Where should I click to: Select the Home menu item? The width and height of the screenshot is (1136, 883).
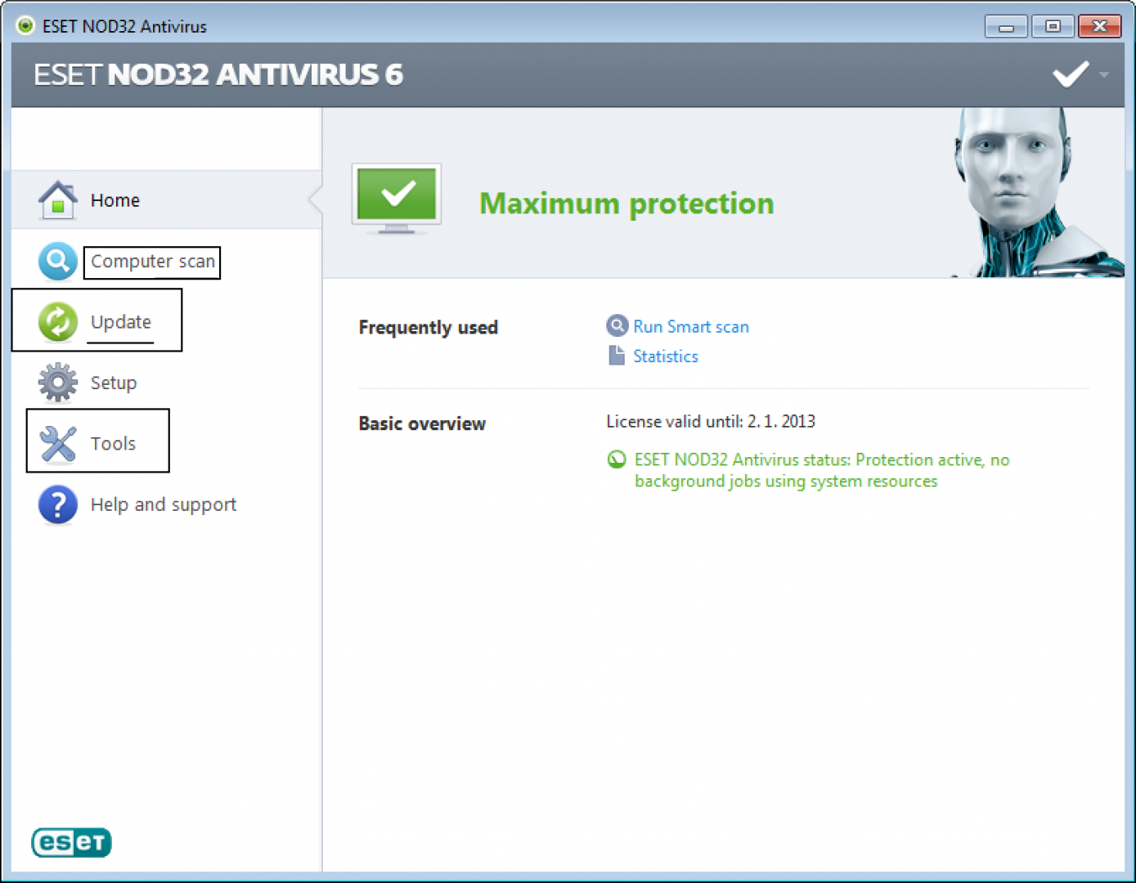click(114, 199)
